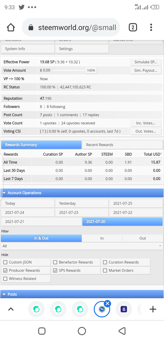Select the Out filter tab
The width and height of the screenshot is (164, 342).
click(143, 238)
